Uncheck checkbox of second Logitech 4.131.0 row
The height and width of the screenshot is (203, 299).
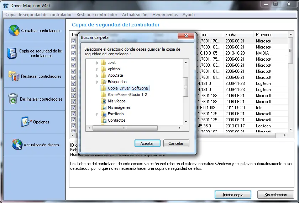click(x=73, y=90)
